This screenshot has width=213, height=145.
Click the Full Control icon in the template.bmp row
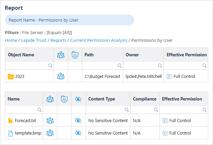(x=165, y=133)
